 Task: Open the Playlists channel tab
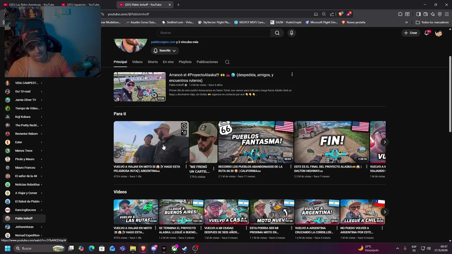coord(185,62)
